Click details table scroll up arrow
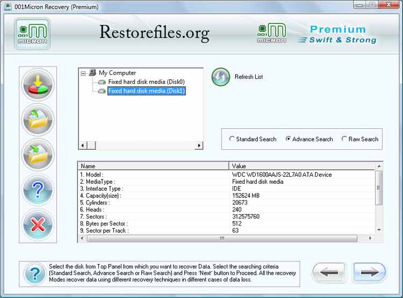403x298 pixels. tap(379, 166)
